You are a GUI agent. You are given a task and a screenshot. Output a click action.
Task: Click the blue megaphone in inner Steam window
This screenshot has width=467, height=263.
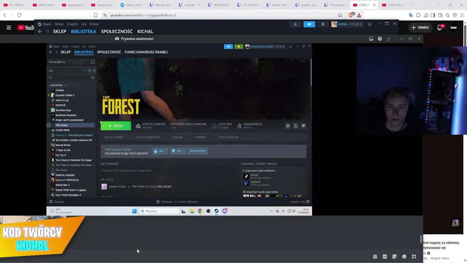228,46
